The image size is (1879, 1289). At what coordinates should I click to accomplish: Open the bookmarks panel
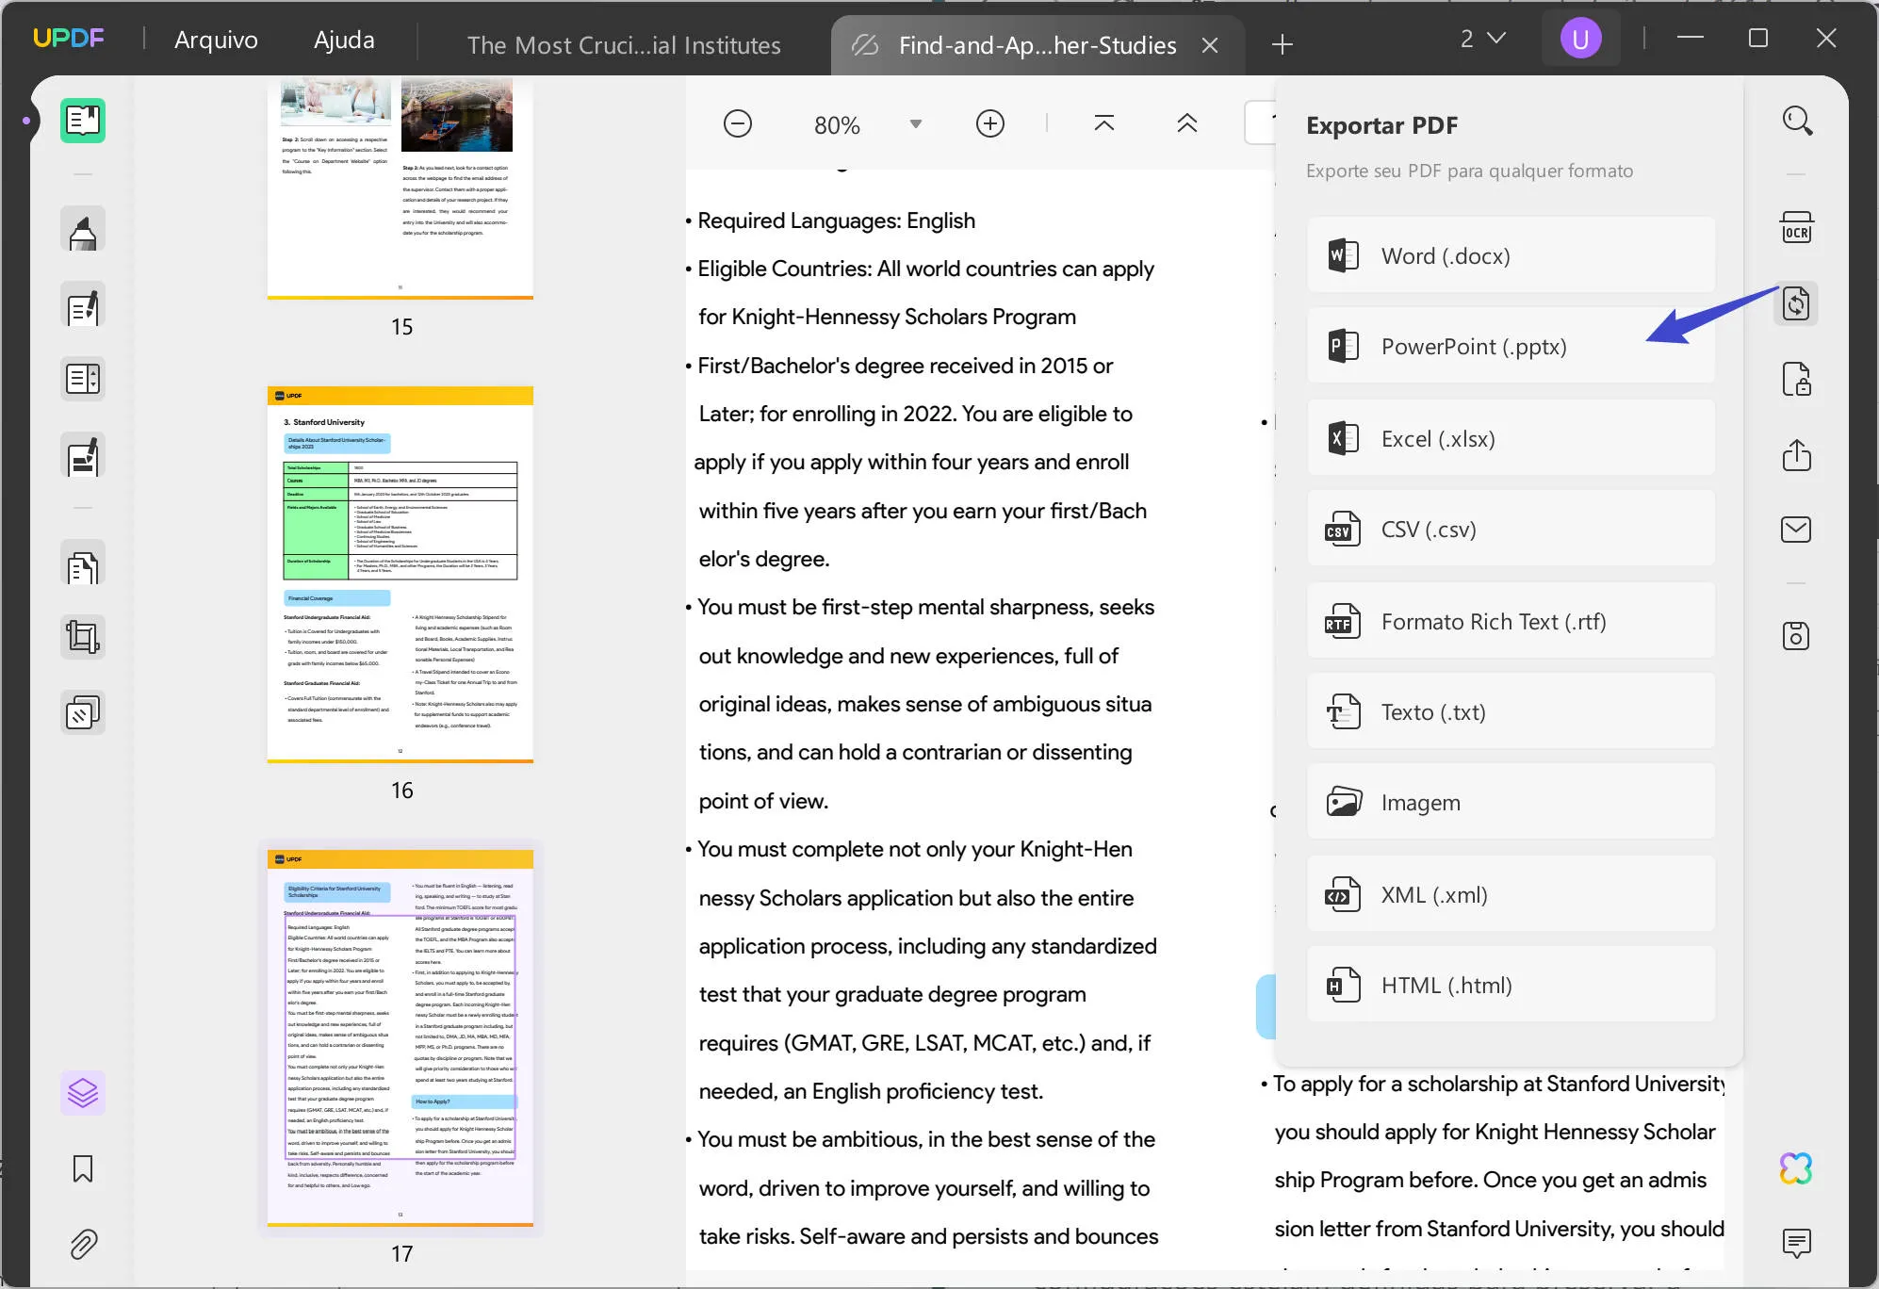click(83, 1169)
